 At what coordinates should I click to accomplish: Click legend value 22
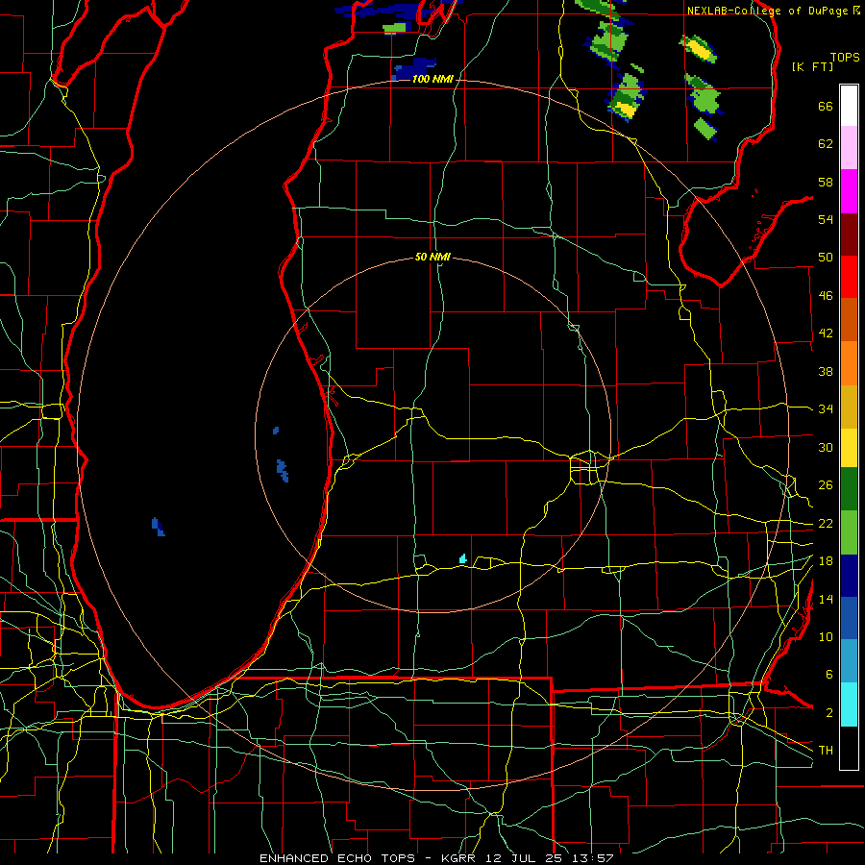pos(826,523)
